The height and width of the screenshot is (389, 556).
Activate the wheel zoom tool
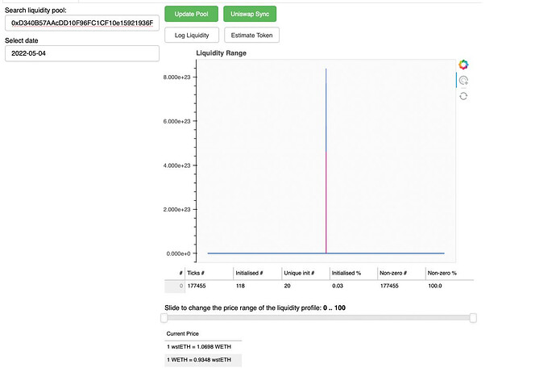(x=463, y=81)
